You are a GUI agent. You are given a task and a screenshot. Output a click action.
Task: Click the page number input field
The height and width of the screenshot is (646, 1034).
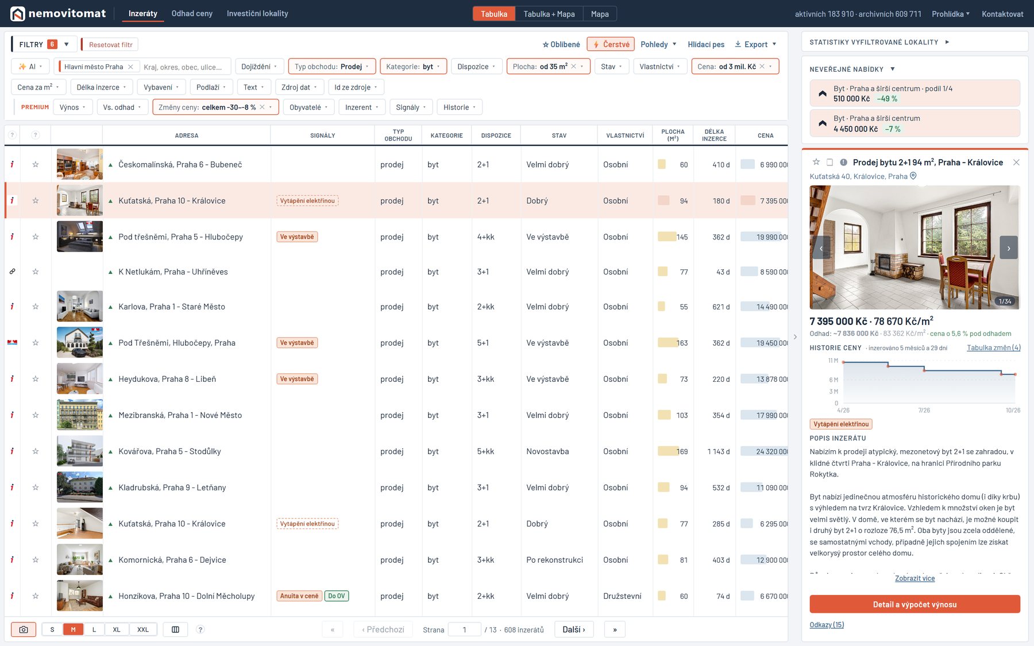coord(464,629)
